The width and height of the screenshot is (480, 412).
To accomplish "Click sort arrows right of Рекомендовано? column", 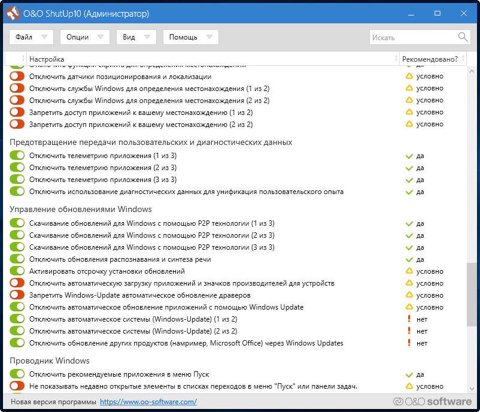I will pos(463,58).
